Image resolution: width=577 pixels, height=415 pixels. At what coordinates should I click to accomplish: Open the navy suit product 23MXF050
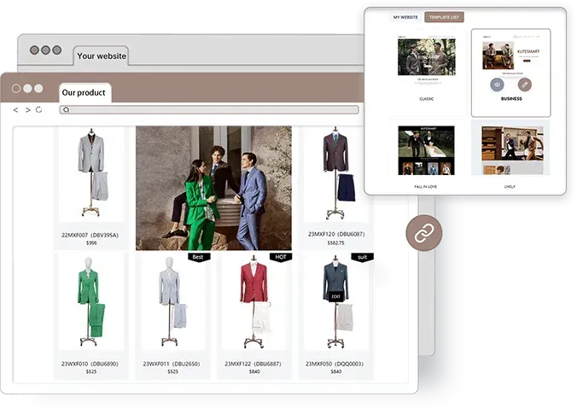click(335, 316)
